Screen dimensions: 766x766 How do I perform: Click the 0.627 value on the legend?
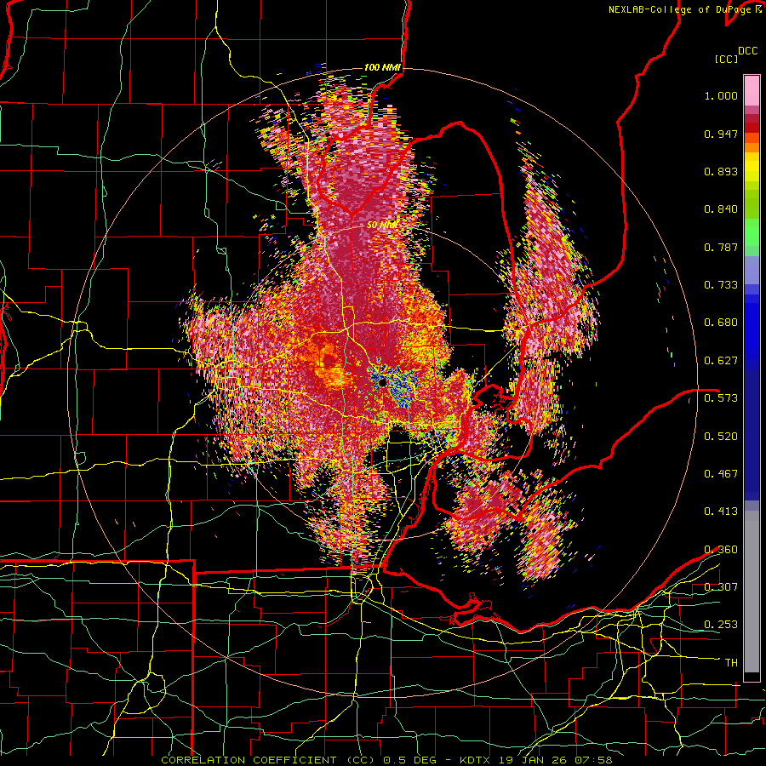click(x=721, y=361)
